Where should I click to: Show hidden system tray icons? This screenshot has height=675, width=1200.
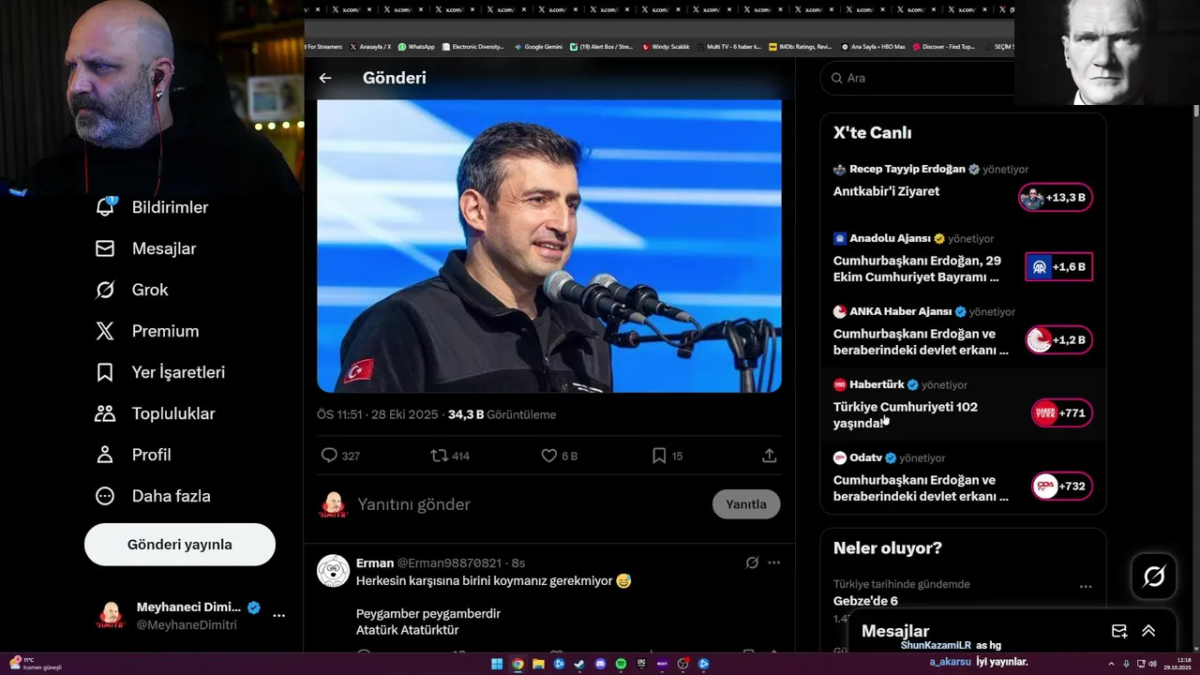(x=1111, y=664)
